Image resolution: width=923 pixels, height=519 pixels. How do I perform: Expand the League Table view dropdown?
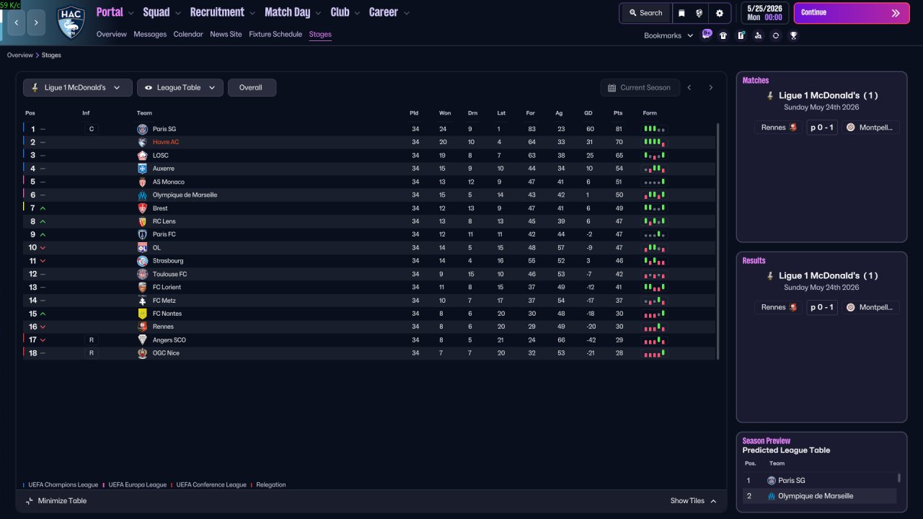point(180,87)
